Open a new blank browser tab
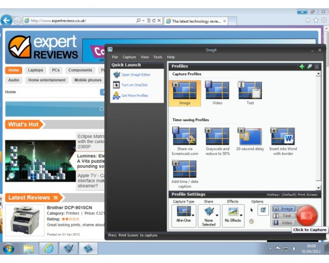Screen dimensions: 329x263 pyautogui.click(x=232, y=21)
